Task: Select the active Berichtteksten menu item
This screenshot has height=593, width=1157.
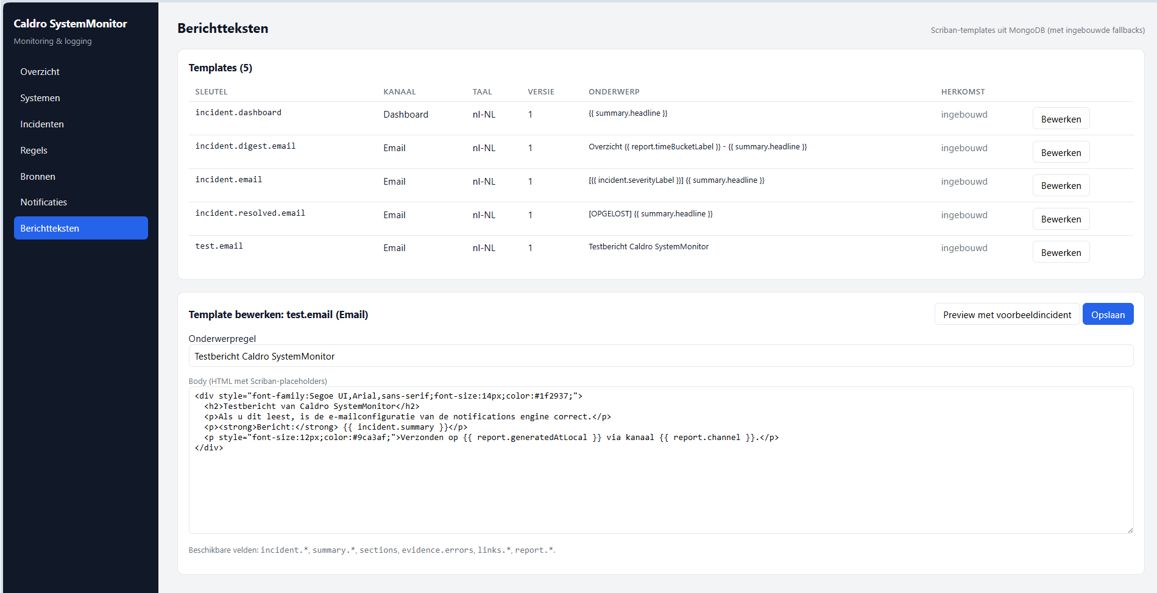Action: click(x=80, y=228)
